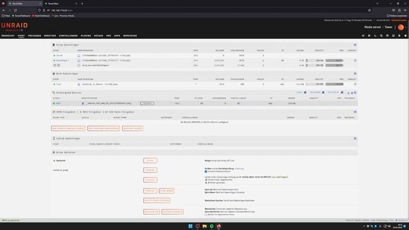Viewport: 409px width, 230px height.
Task: Switch to second Tower/Main browser tab
Action: pos(61,4)
